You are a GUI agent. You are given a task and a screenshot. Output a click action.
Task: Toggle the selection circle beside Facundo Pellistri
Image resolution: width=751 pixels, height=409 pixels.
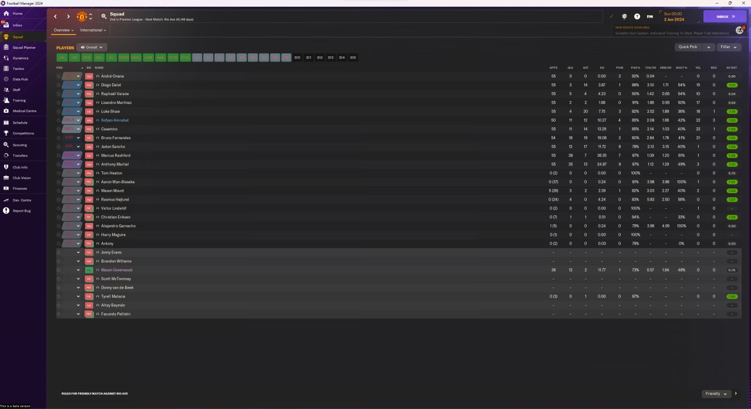coord(59,314)
